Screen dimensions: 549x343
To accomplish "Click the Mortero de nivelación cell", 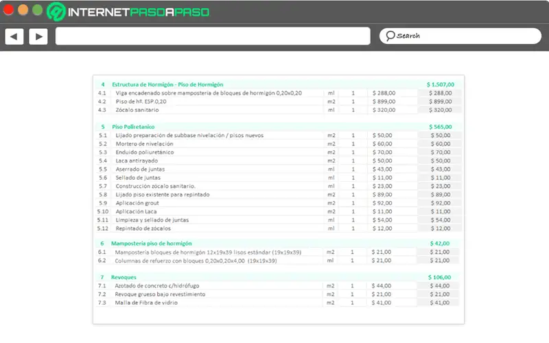I will 144,144.
